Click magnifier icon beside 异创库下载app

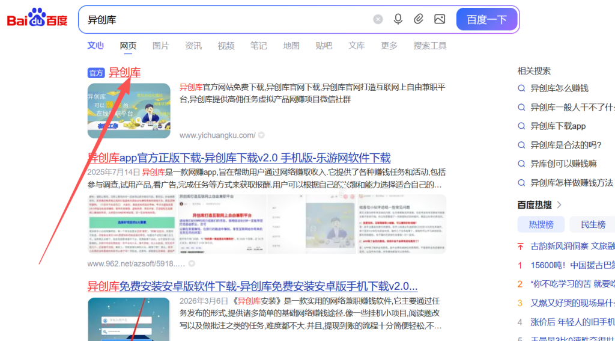click(521, 126)
